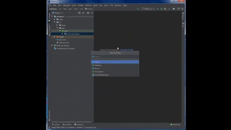Open the Event Log
This screenshot has height=130, width=231.
pyautogui.click(x=175, y=125)
